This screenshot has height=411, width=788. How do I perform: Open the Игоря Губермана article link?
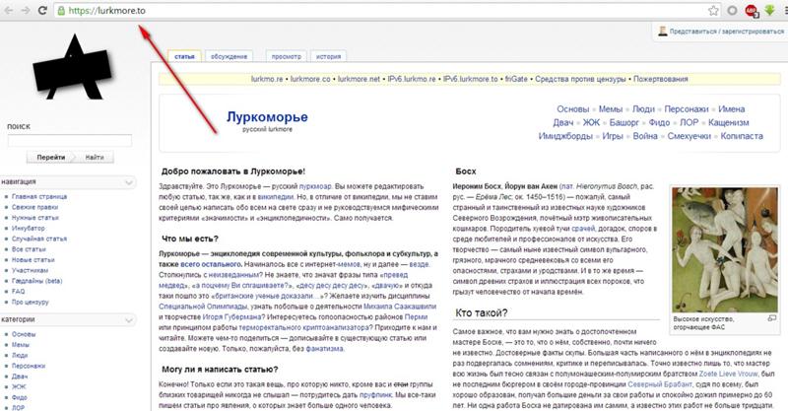click(231, 317)
